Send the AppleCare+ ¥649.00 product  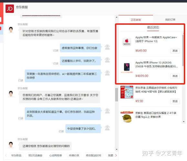pyautogui.click(x=175, y=51)
